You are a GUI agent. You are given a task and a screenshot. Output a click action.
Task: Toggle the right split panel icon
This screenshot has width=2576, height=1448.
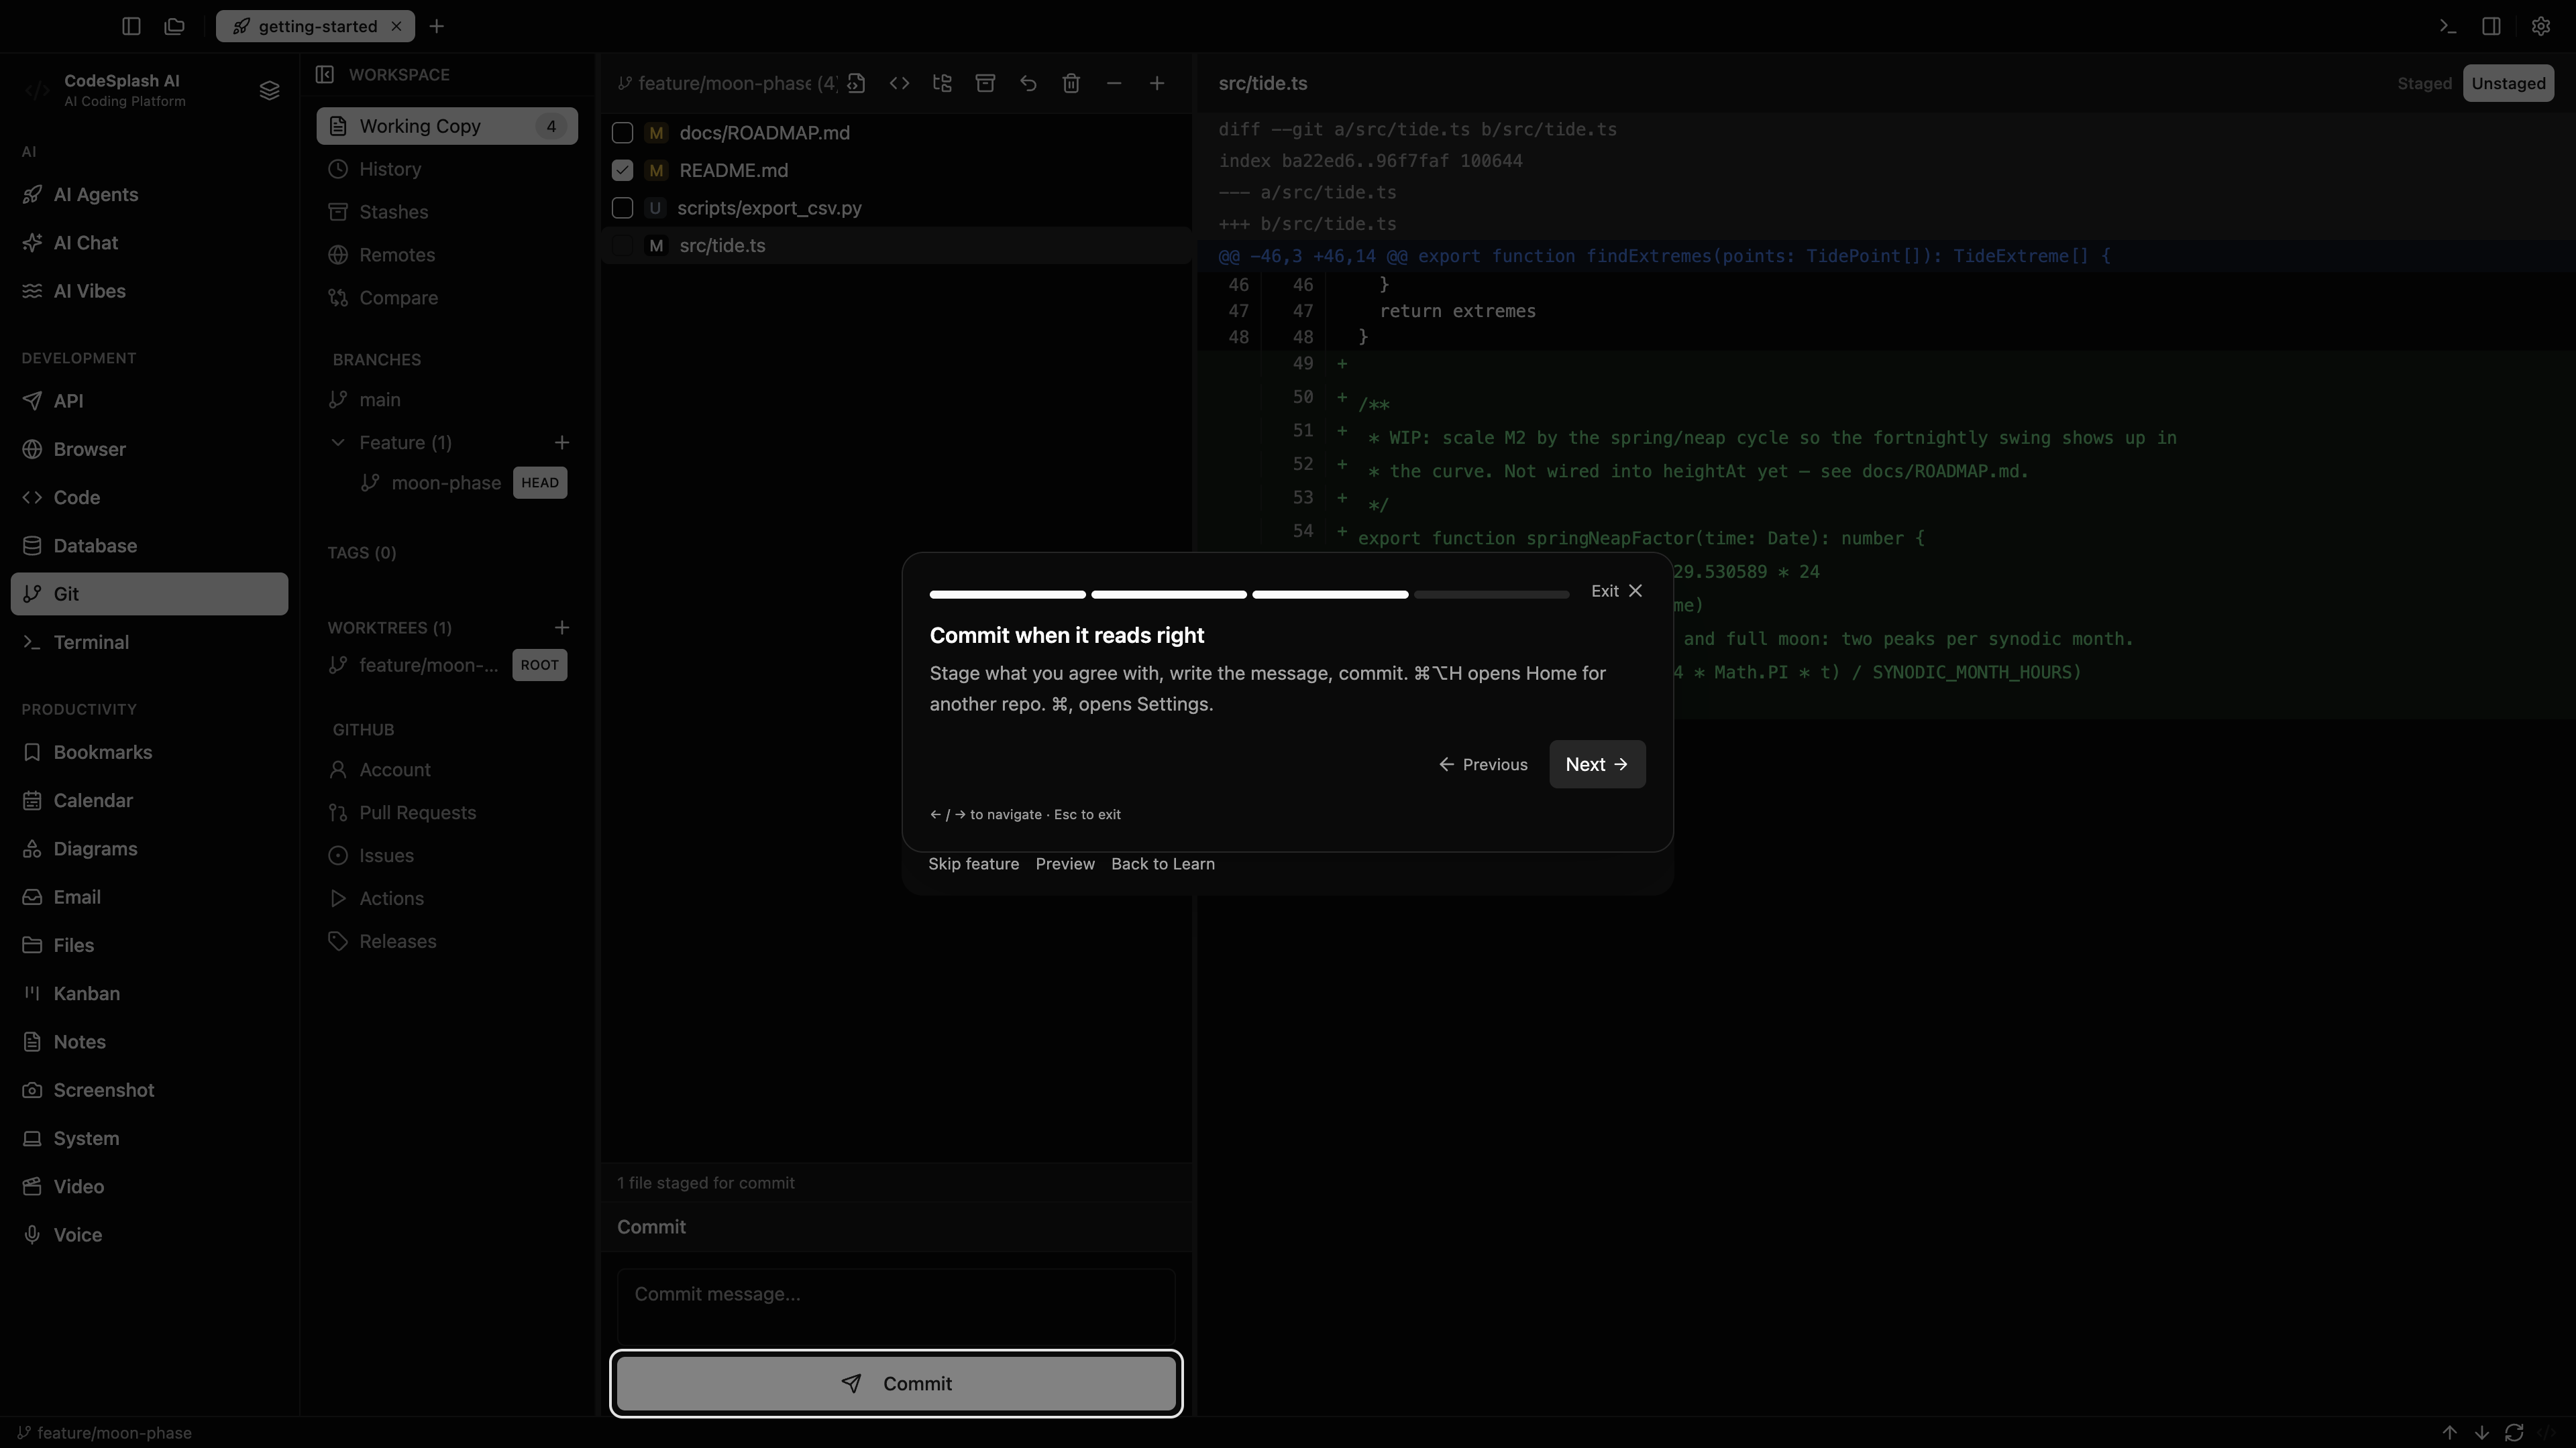pos(2492,26)
